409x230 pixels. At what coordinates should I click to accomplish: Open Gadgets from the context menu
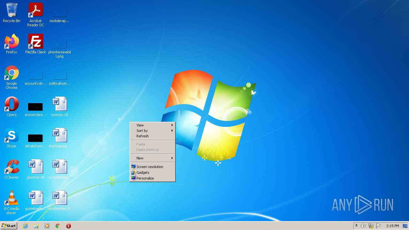[152, 172]
